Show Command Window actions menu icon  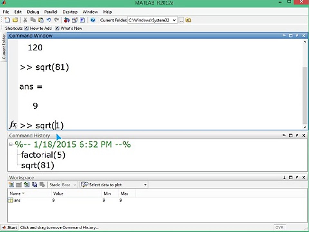pos(284,35)
